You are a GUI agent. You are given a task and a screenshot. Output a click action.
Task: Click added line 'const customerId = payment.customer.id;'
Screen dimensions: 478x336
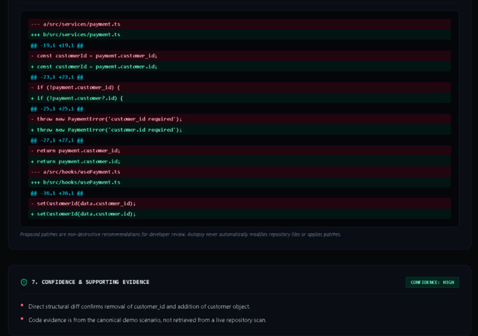click(240, 66)
